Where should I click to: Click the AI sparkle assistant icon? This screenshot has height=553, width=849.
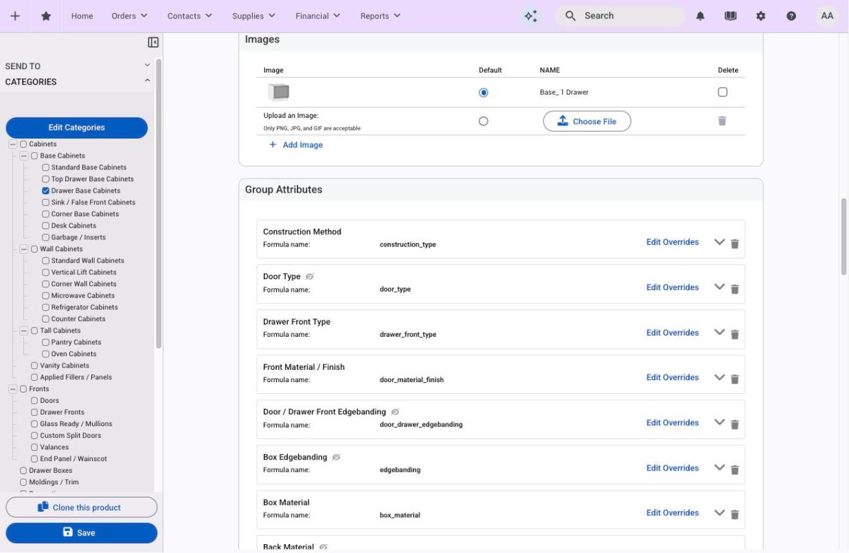(x=530, y=16)
